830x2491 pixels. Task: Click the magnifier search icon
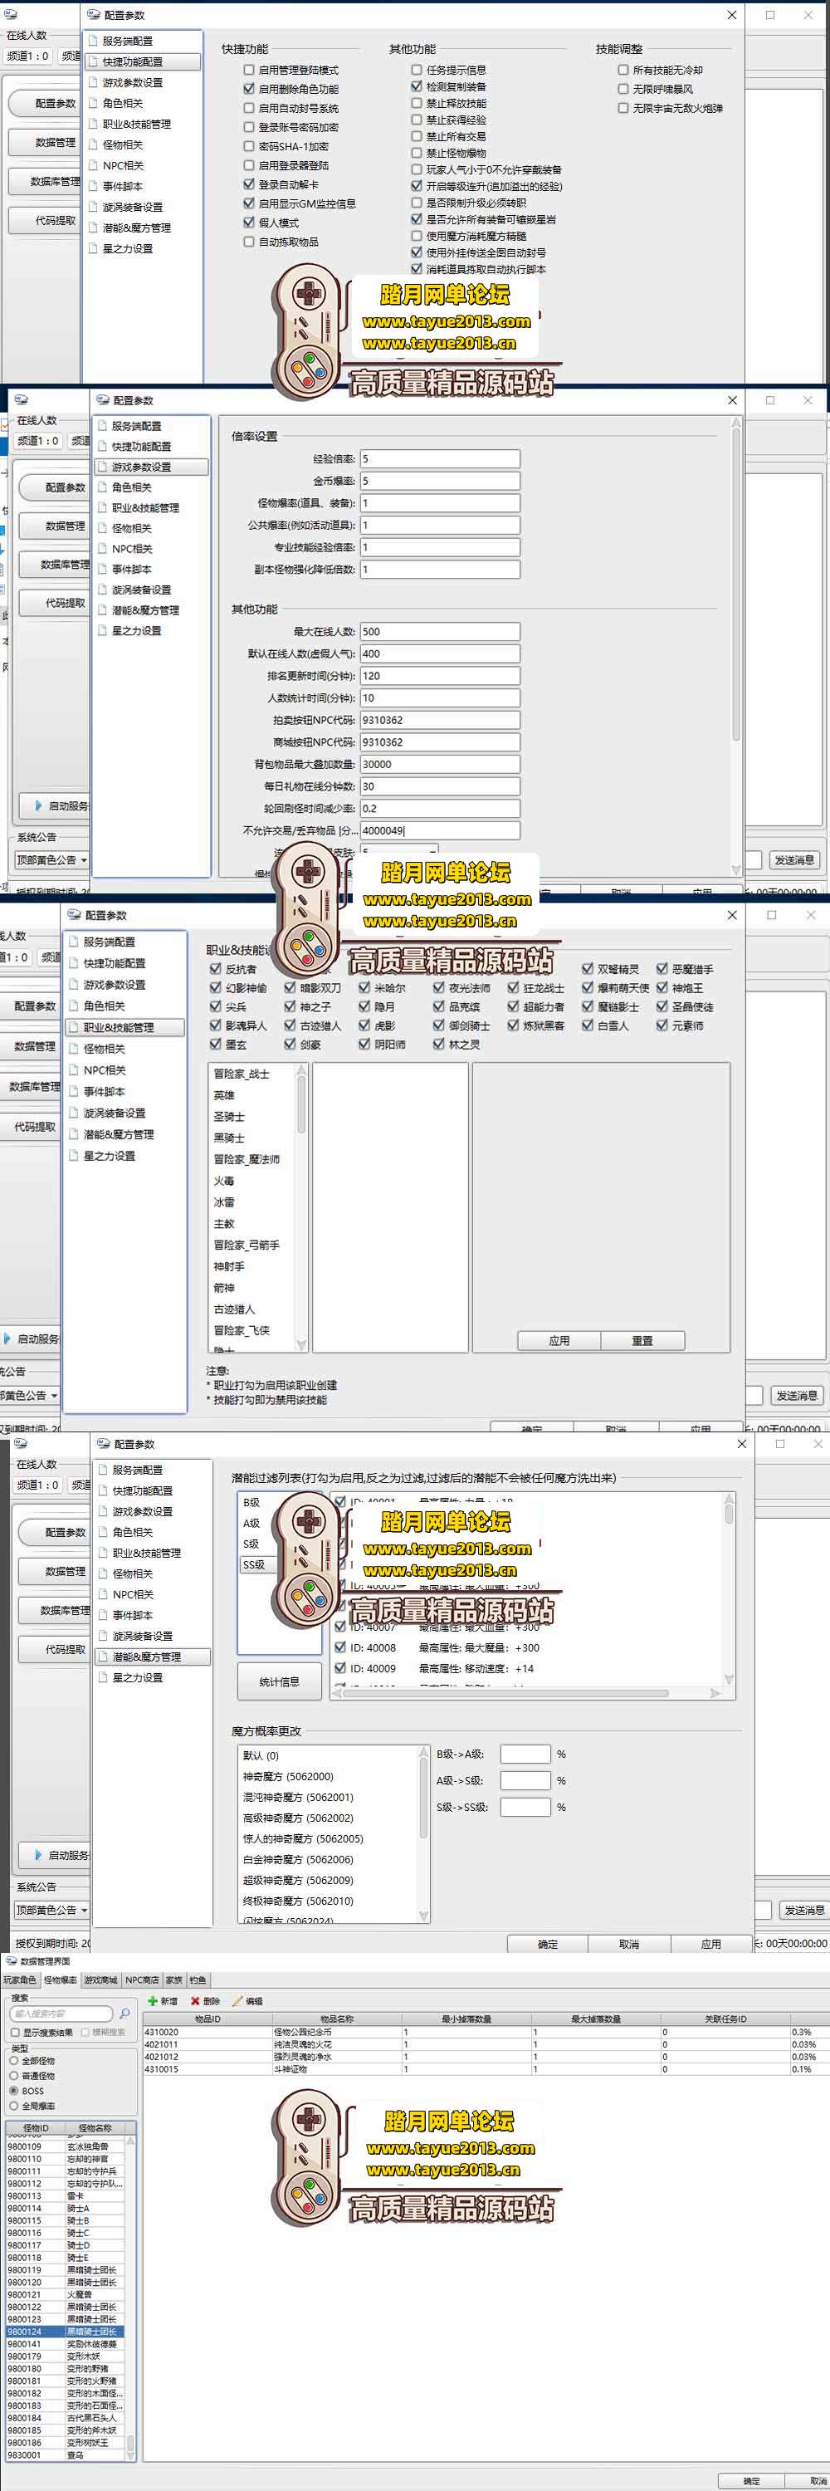[x=124, y=2014]
